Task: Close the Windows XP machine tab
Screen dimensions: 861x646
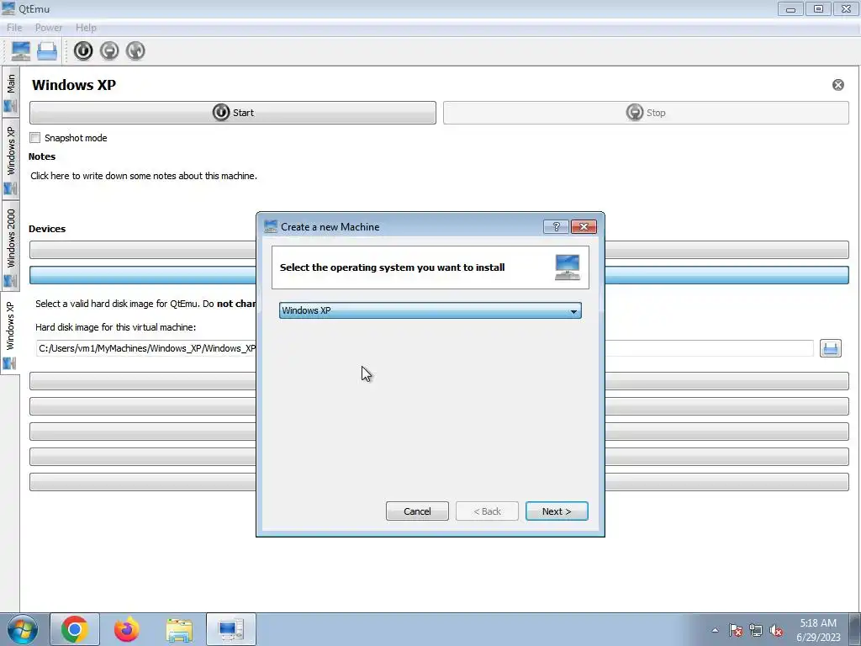Action: click(838, 85)
